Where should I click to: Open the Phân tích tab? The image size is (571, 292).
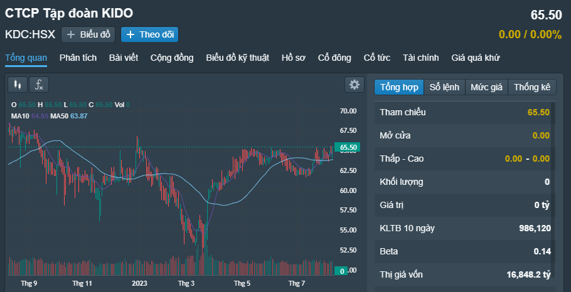(78, 58)
